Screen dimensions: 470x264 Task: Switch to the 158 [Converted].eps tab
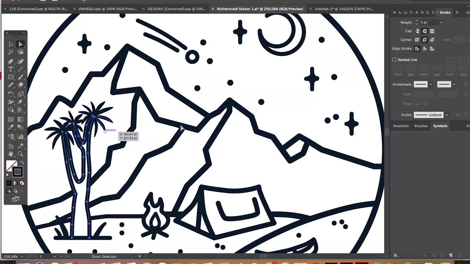[x=38, y=9]
